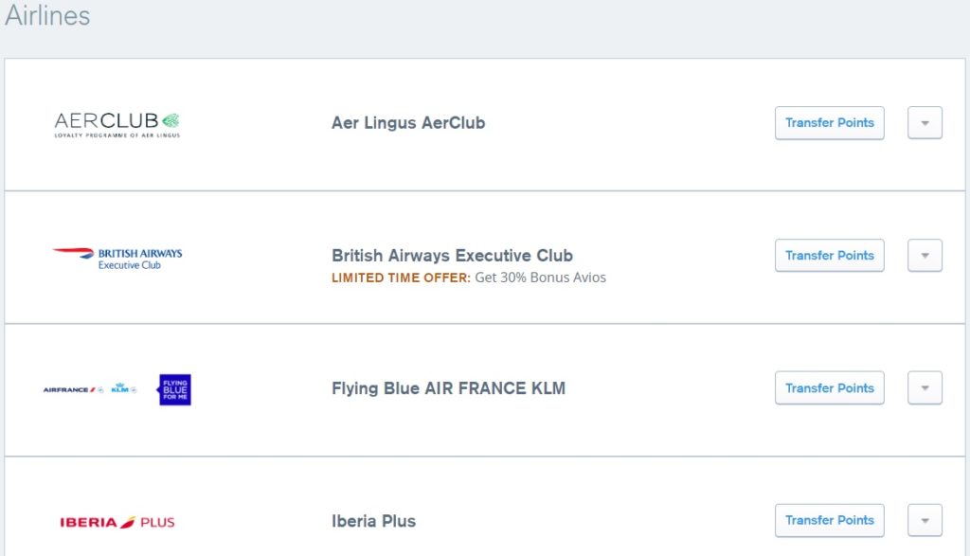The image size is (970, 556).
Task: Click the Airlines section heading
Action: (47, 15)
